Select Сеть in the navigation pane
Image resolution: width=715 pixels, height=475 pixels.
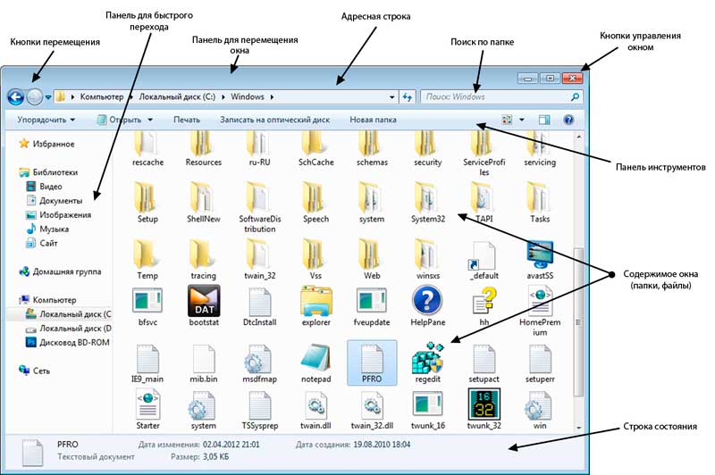(x=35, y=371)
